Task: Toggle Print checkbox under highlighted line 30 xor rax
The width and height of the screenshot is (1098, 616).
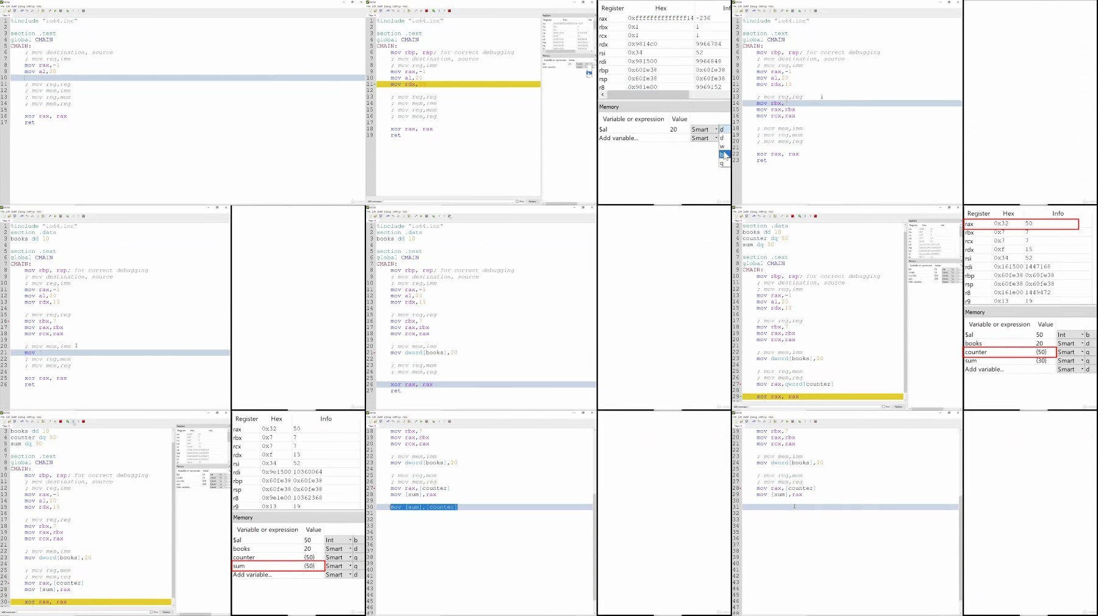Action: pos(151,612)
